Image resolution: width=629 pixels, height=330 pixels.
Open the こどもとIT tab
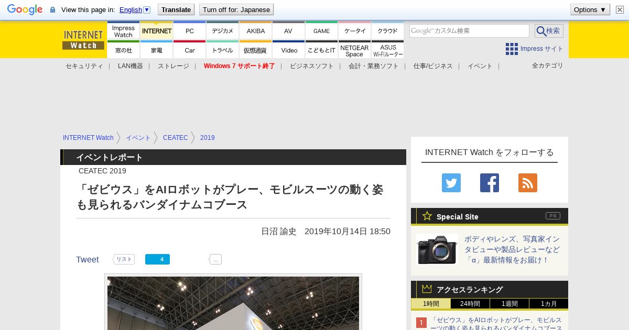[x=322, y=50]
